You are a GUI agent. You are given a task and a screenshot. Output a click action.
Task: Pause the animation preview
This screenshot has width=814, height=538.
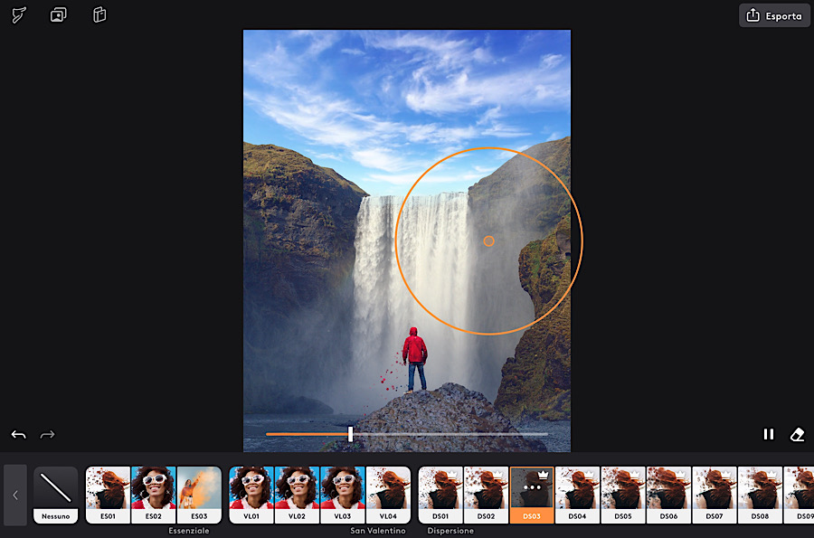pyautogui.click(x=768, y=434)
